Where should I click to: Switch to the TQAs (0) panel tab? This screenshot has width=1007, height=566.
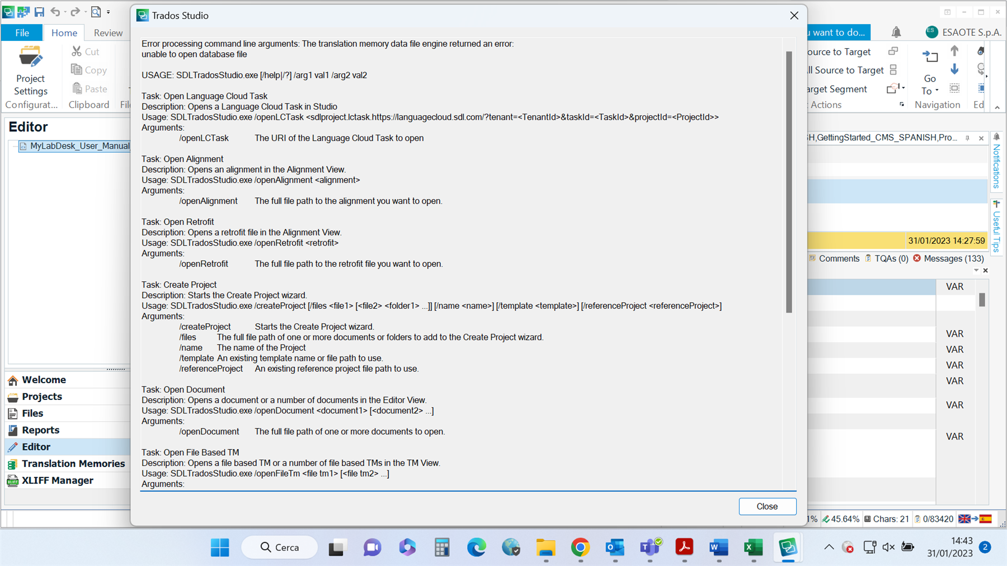point(886,258)
